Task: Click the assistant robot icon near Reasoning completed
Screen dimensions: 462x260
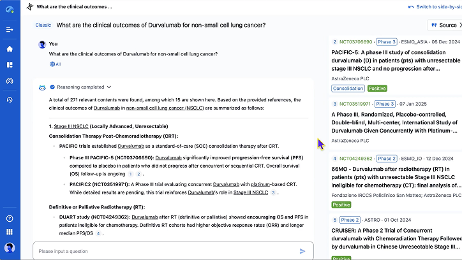Action: (42, 87)
